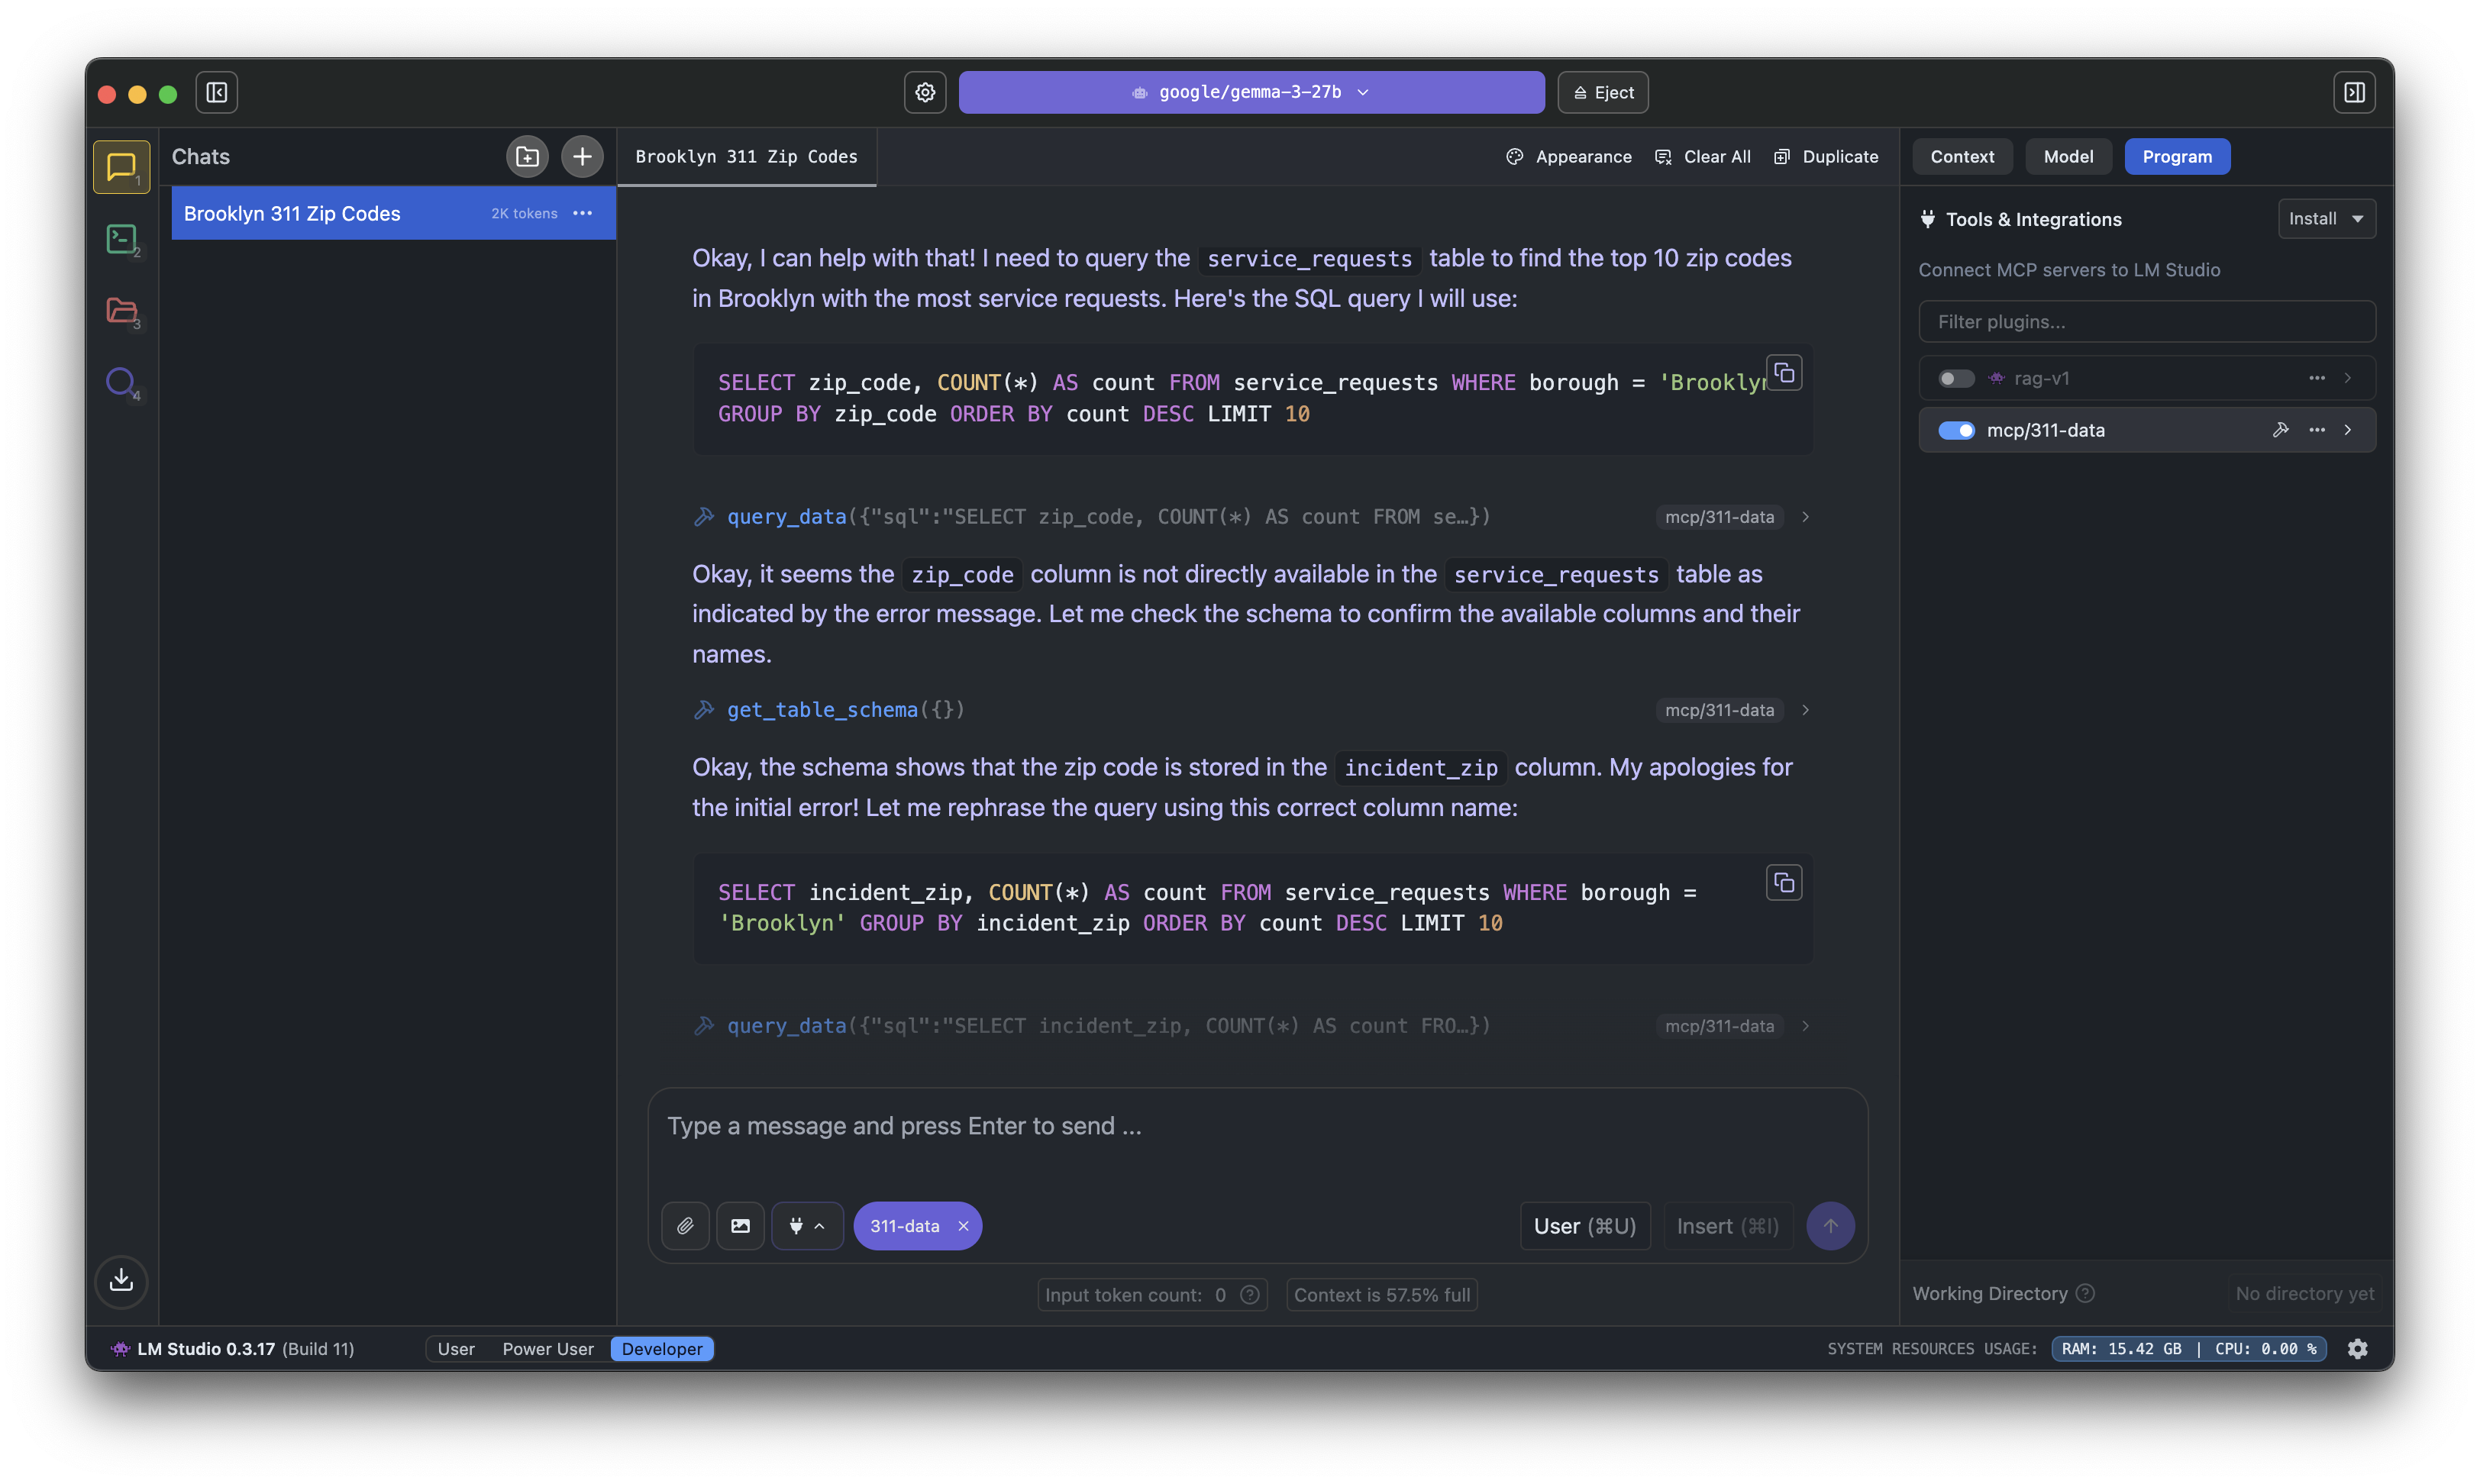
Task: Toggle sender role User (⌘U)
Action: point(1584,1226)
